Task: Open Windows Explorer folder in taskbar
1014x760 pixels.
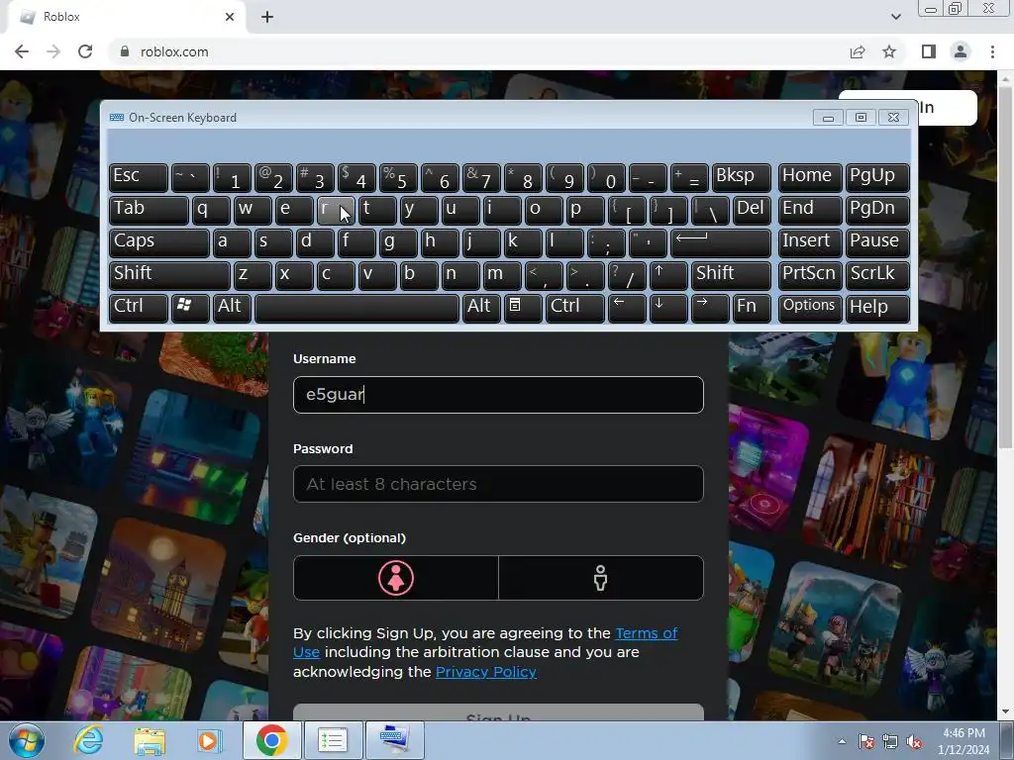Action: (150, 740)
